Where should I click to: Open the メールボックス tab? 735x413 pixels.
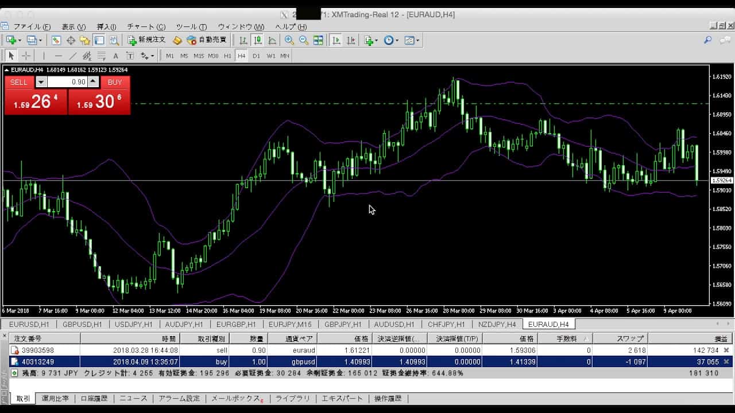238,399
